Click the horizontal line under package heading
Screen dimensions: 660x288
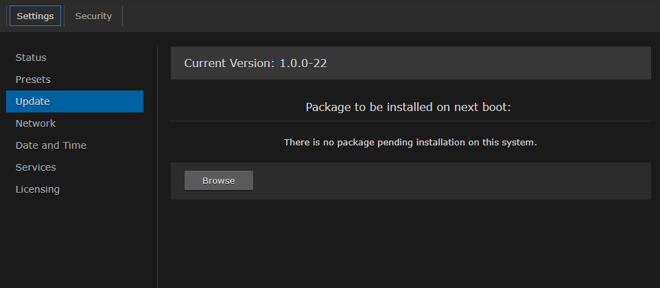(410, 121)
